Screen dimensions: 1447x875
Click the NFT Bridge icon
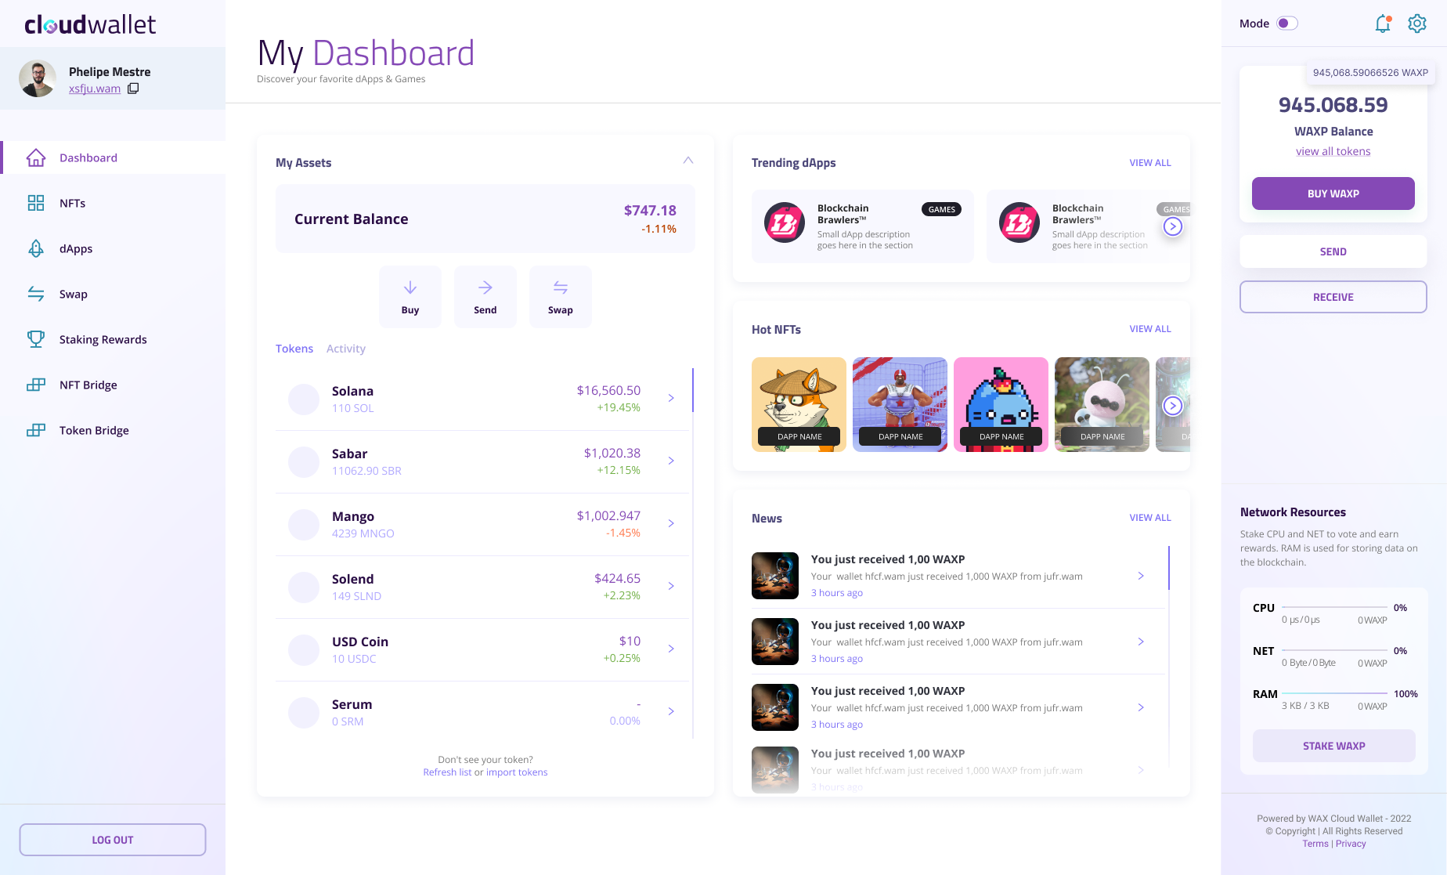point(36,385)
